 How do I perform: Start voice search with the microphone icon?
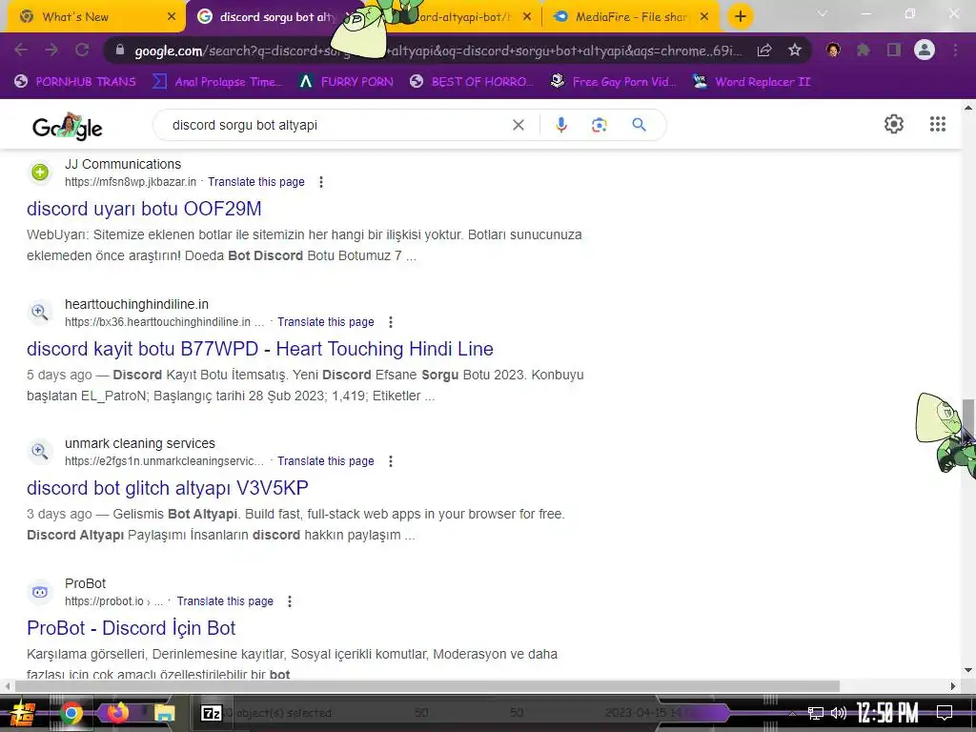point(560,125)
